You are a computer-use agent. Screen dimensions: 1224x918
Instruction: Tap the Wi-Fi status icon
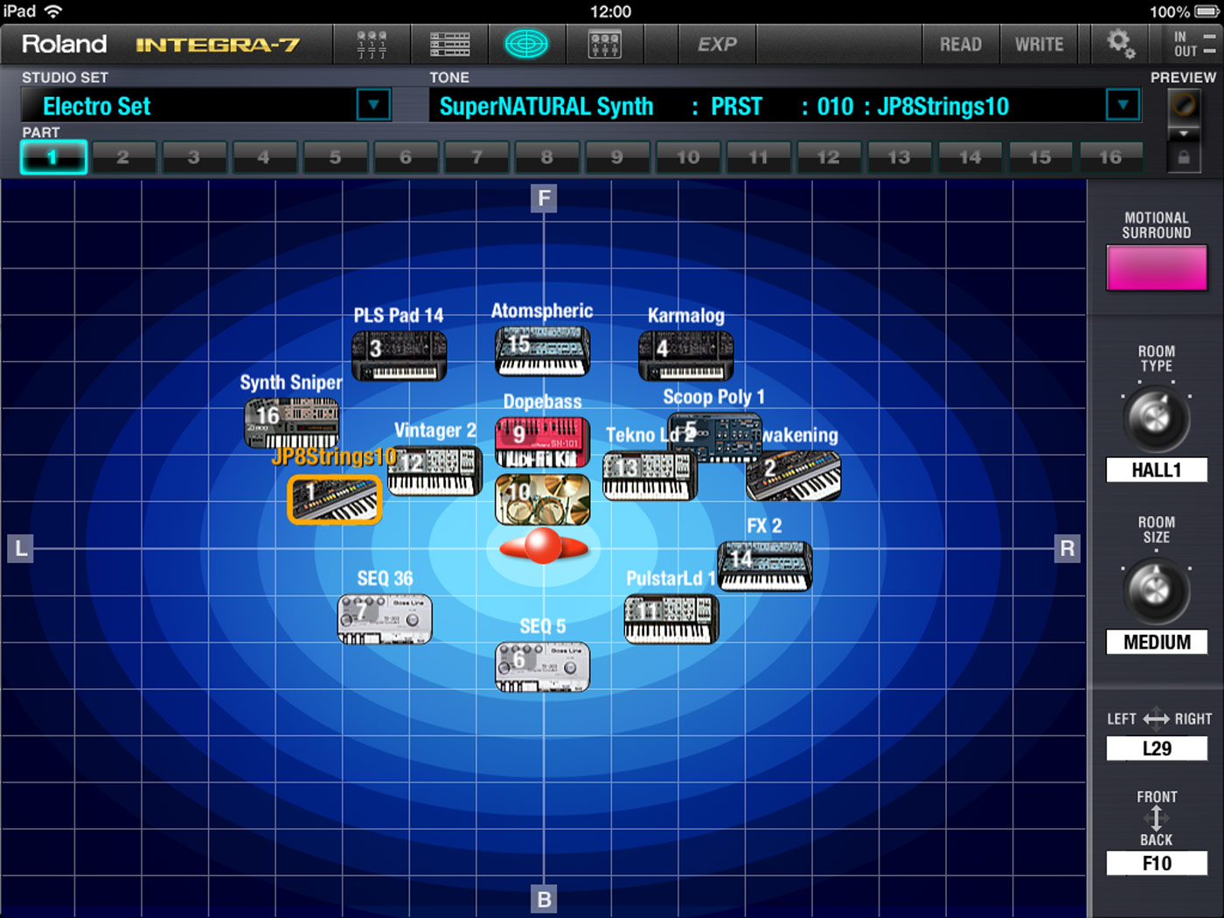tap(53, 11)
